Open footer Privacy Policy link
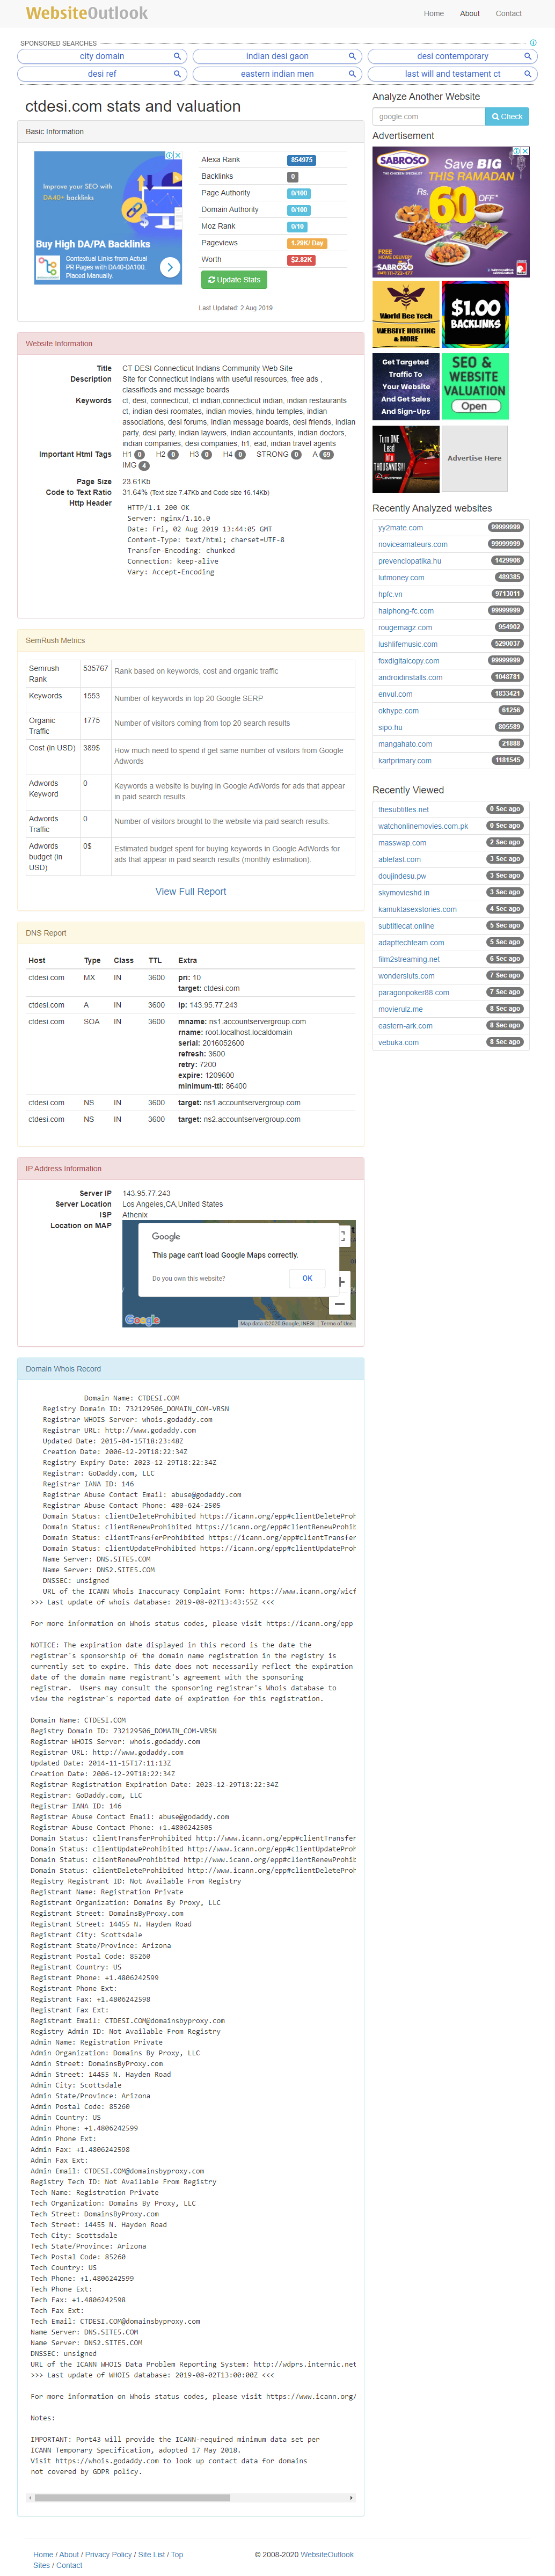The height and width of the screenshot is (2576, 555). (108, 2554)
